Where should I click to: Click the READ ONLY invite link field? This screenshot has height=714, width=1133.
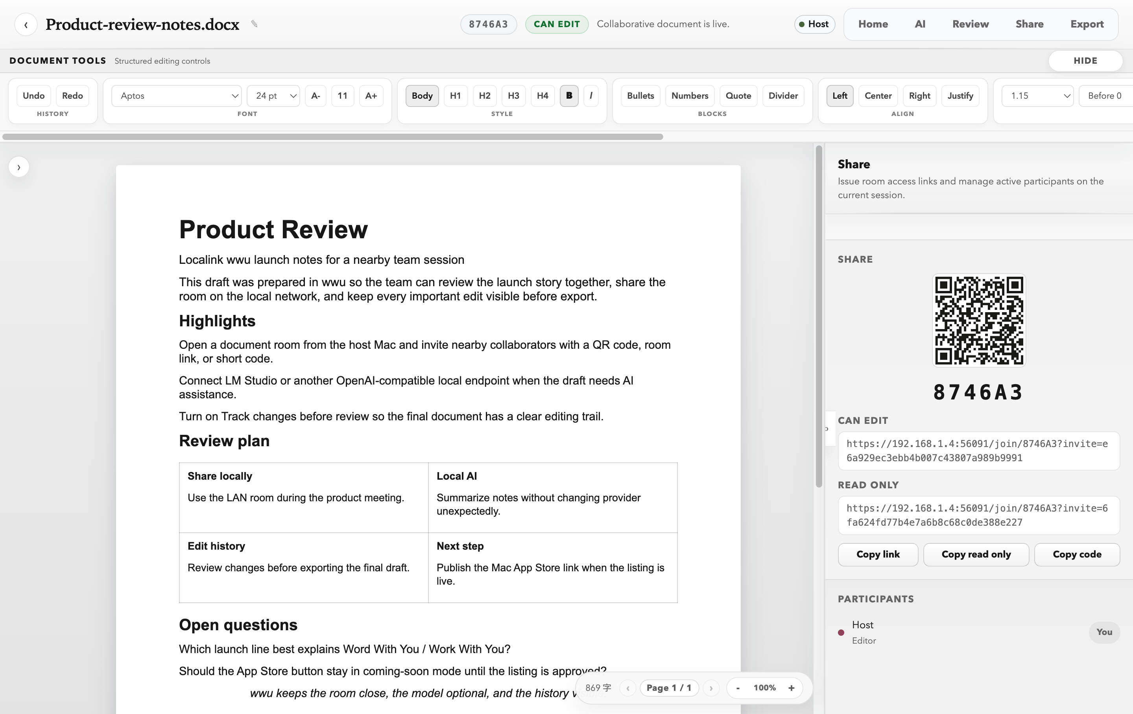(979, 515)
